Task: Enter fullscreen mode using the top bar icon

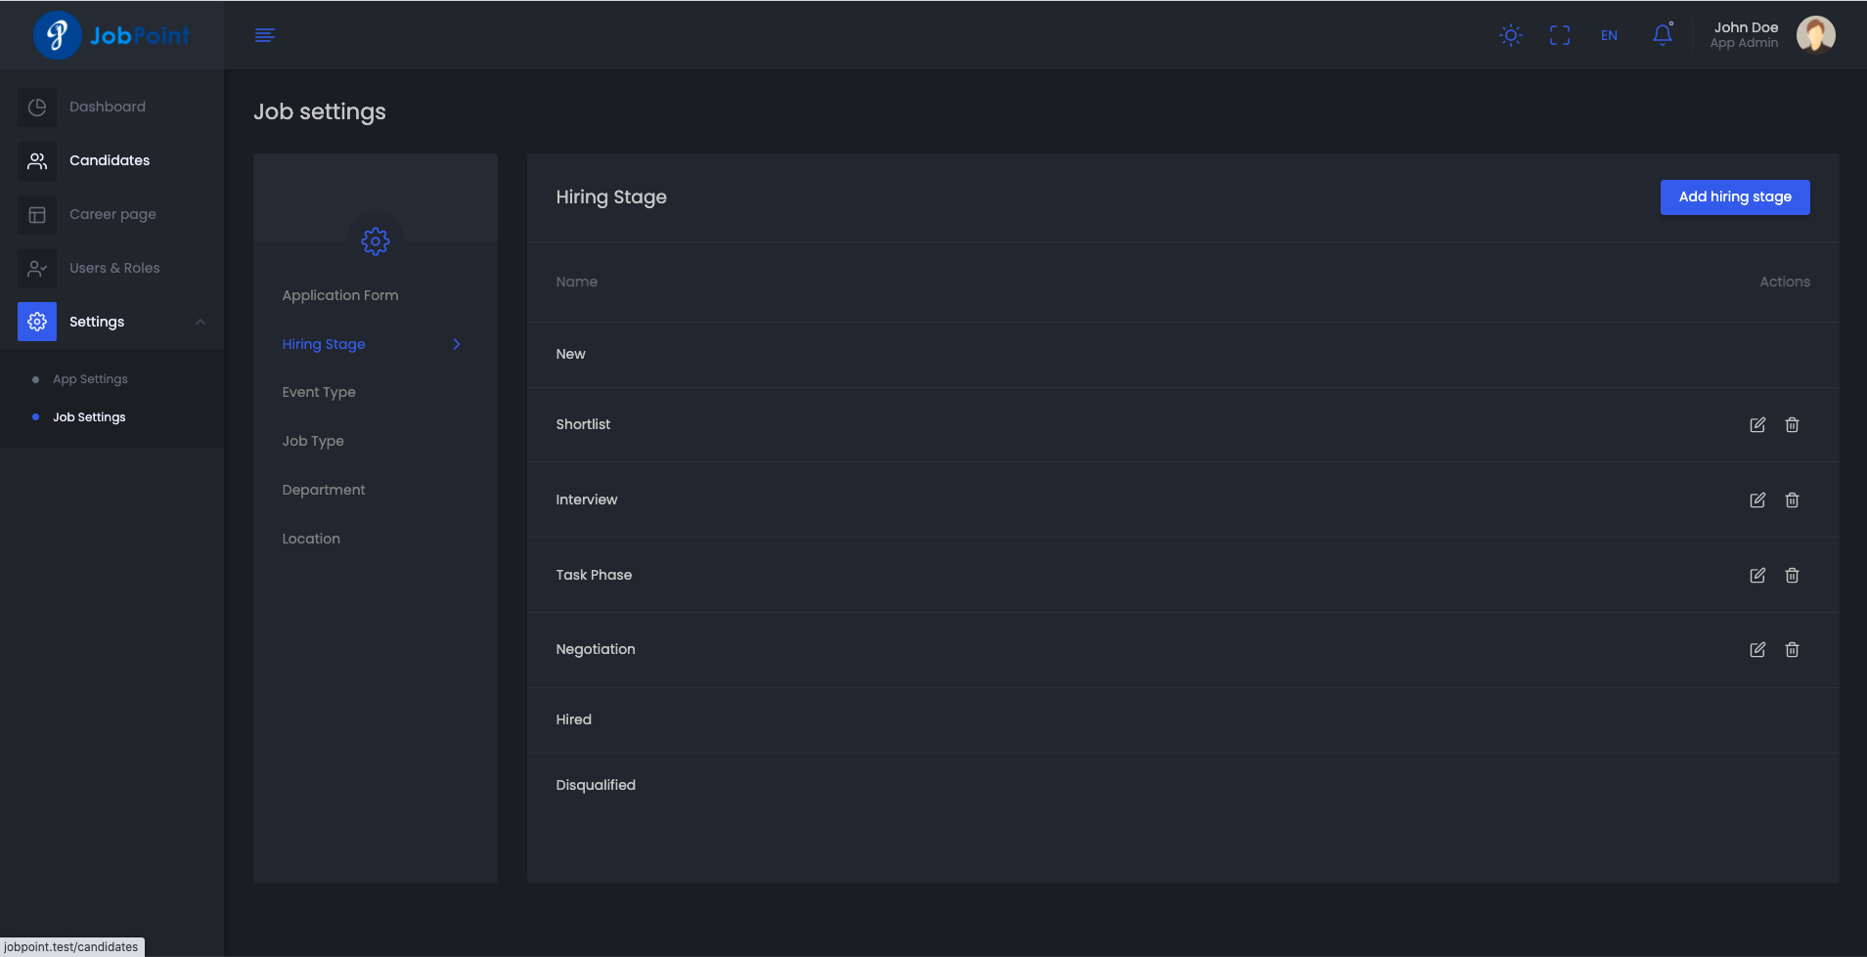Action: click(x=1560, y=35)
